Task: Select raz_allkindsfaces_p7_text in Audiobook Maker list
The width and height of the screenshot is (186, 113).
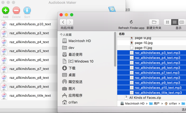Action: point(29,69)
